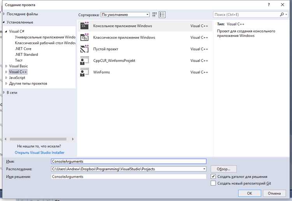
Task: Toggle 'Создать каталог для решения' checkbox
Action: click(213, 176)
